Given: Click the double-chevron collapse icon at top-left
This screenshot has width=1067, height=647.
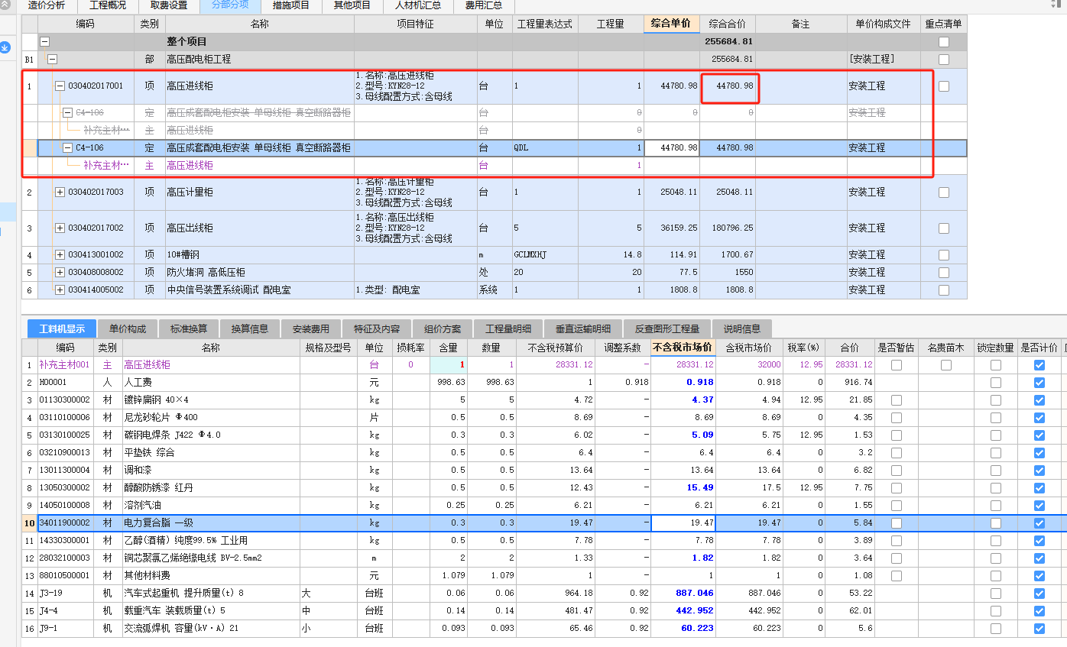Looking at the screenshot, I should (x=5, y=5).
